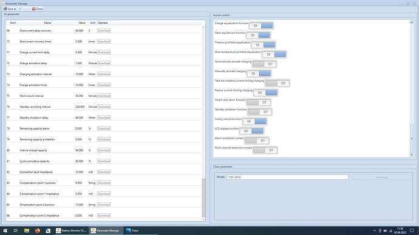The width and height of the screenshot is (419, 235).
Task: Select value 240.000 of Standby recording interval
Action: coord(80,107)
